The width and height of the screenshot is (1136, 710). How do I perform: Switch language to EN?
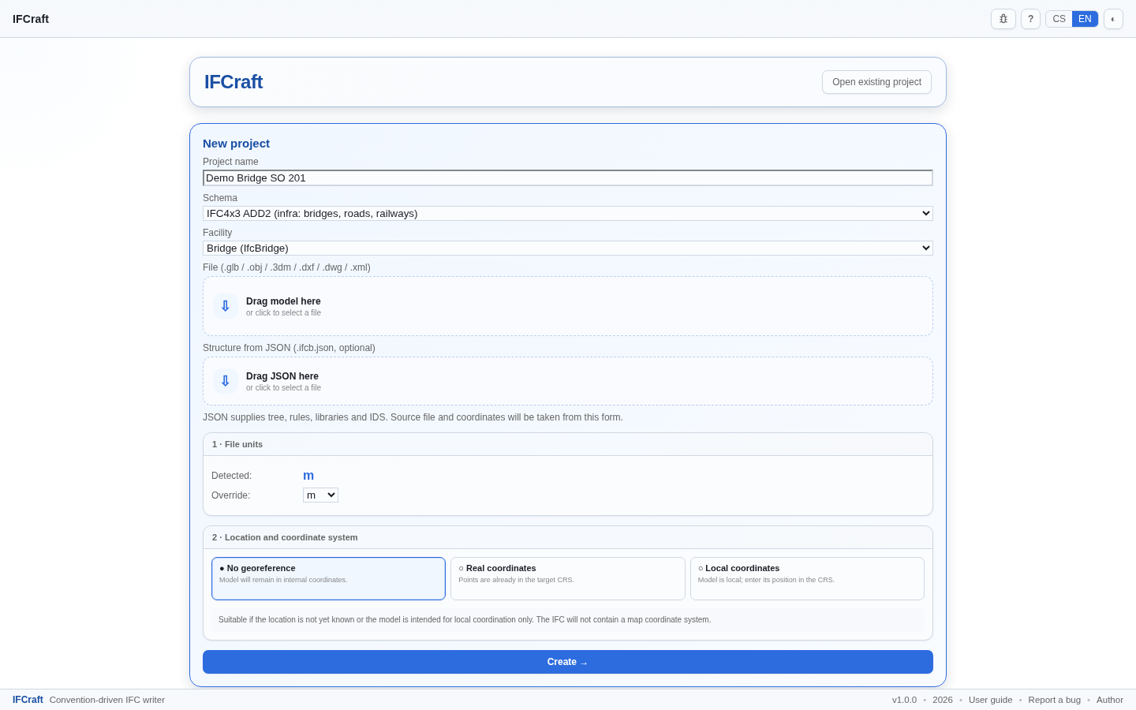click(1085, 19)
